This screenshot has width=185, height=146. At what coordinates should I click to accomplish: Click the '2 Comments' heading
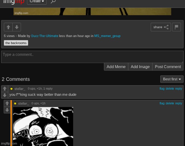click(x=16, y=79)
